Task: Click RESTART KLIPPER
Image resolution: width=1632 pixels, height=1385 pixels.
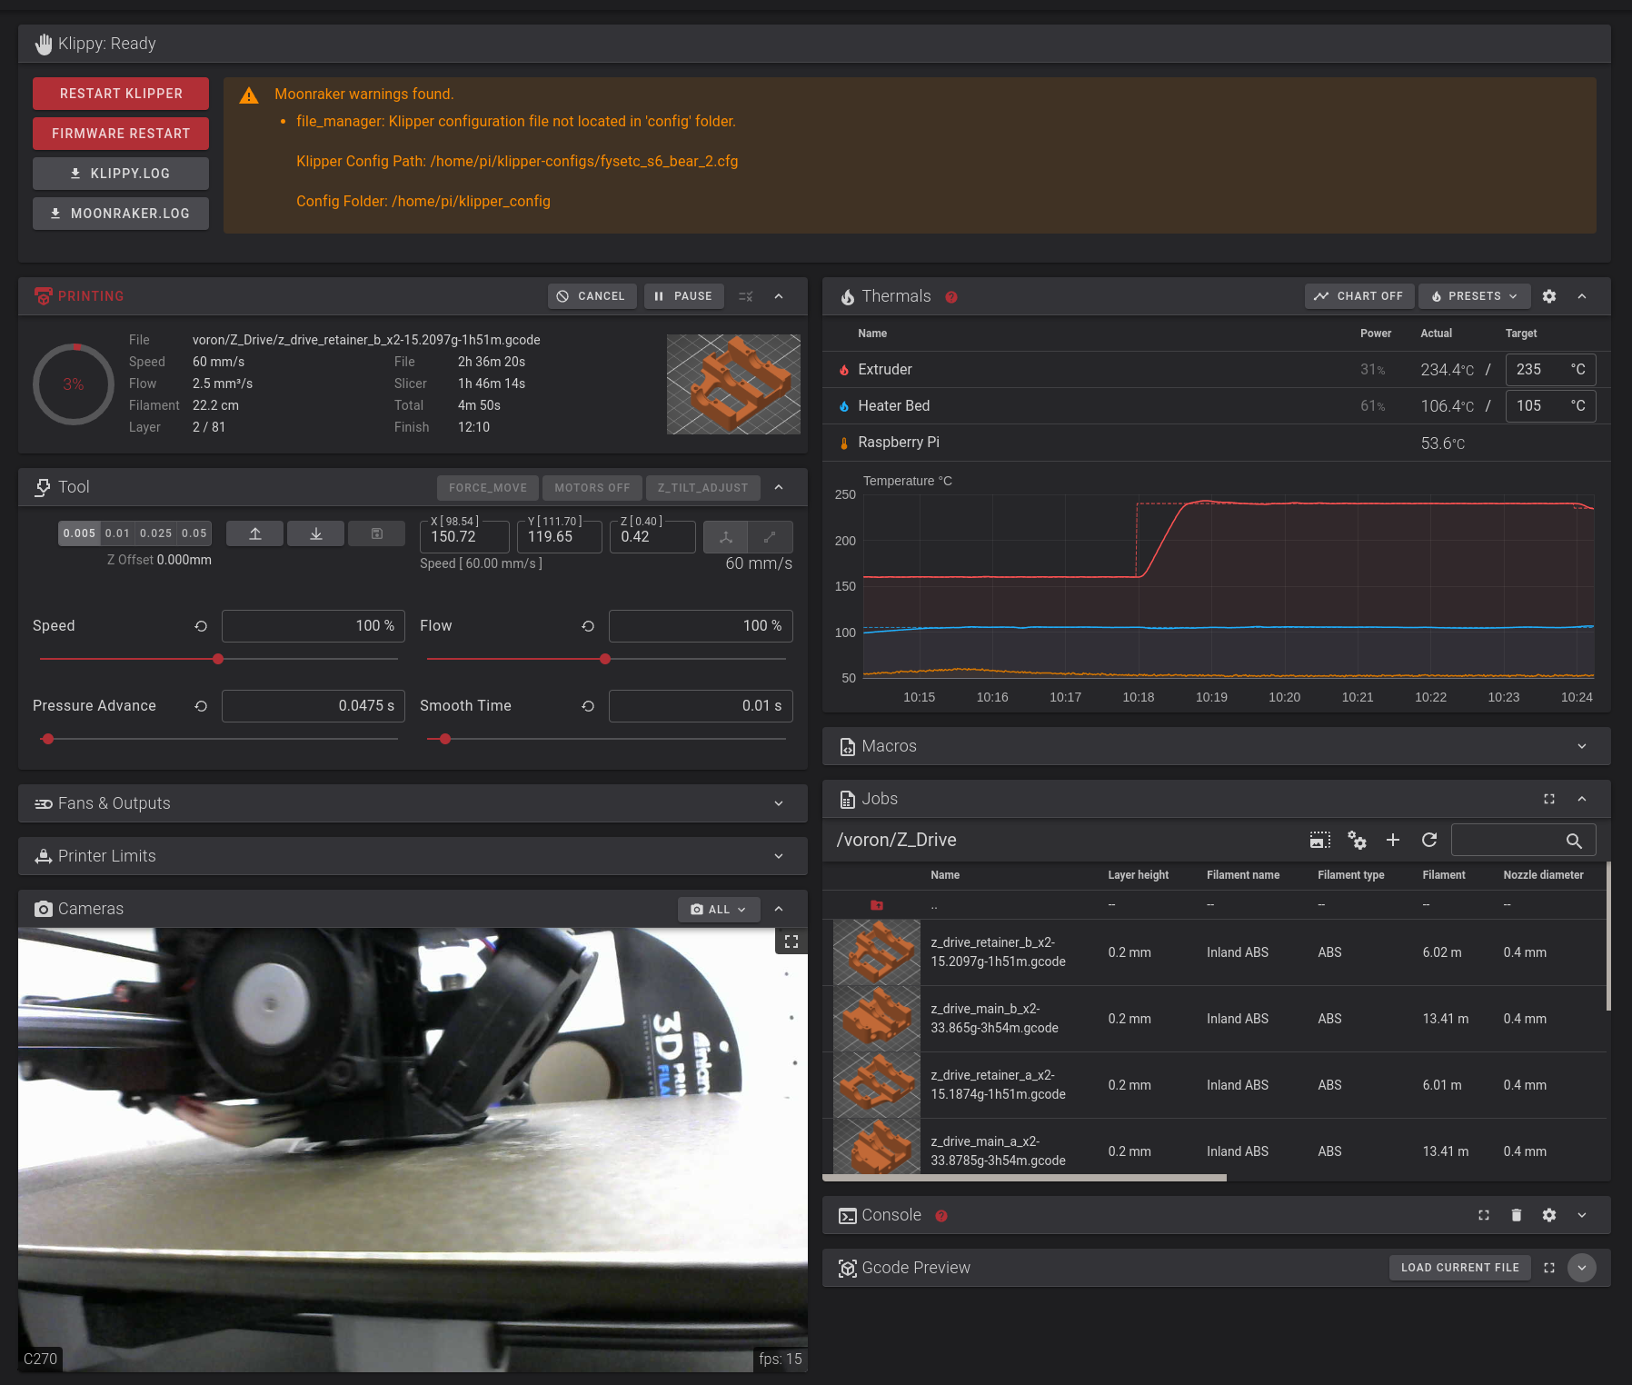Action: pyautogui.click(x=120, y=93)
